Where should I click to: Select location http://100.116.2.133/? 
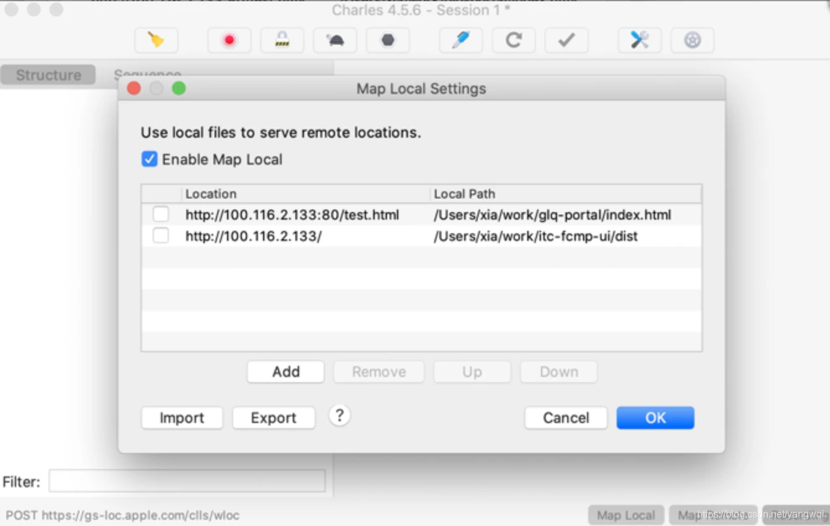click(x=253, y=236)
